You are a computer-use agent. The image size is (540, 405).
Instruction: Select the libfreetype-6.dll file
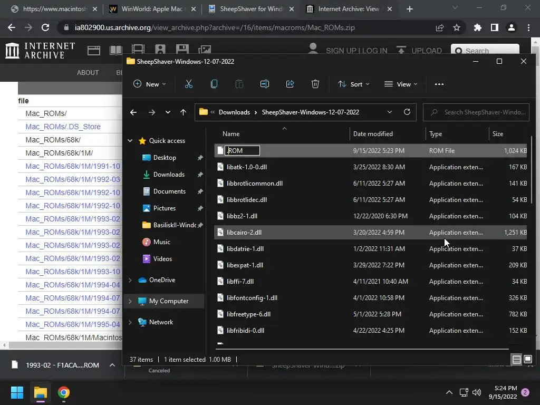(370, 314)
